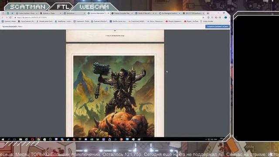Open the 'Scatman - Twitch' bookmark
This screenshot has width=279, height=157.
click(82, 21)
